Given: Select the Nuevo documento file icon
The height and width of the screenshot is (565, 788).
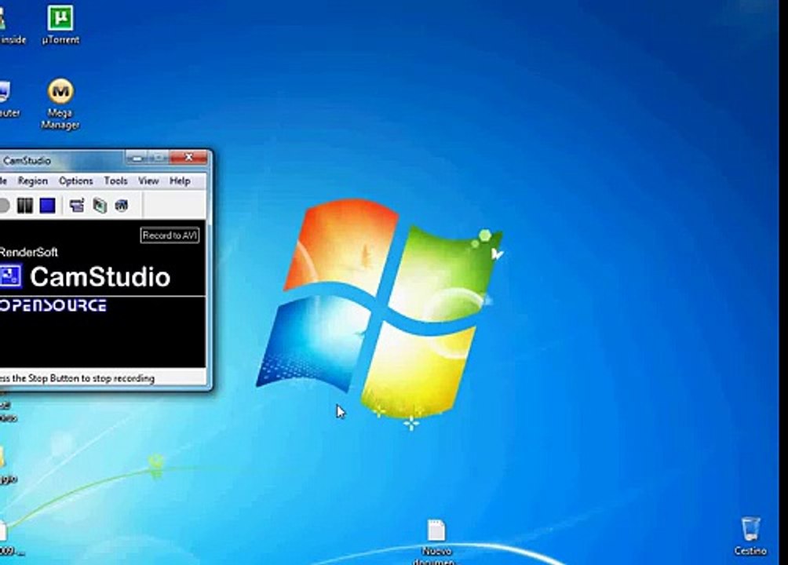Looking at the screenshot, I should (436, 542).
